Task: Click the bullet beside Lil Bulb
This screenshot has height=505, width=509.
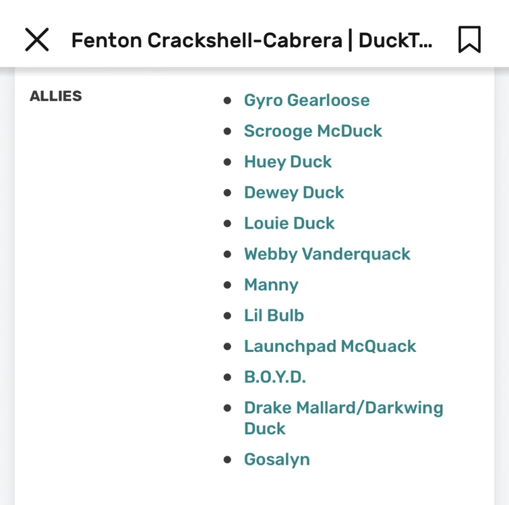Action: (228, 316)
